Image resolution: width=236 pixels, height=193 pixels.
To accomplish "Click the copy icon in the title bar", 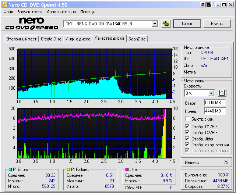I will point(203,4).
